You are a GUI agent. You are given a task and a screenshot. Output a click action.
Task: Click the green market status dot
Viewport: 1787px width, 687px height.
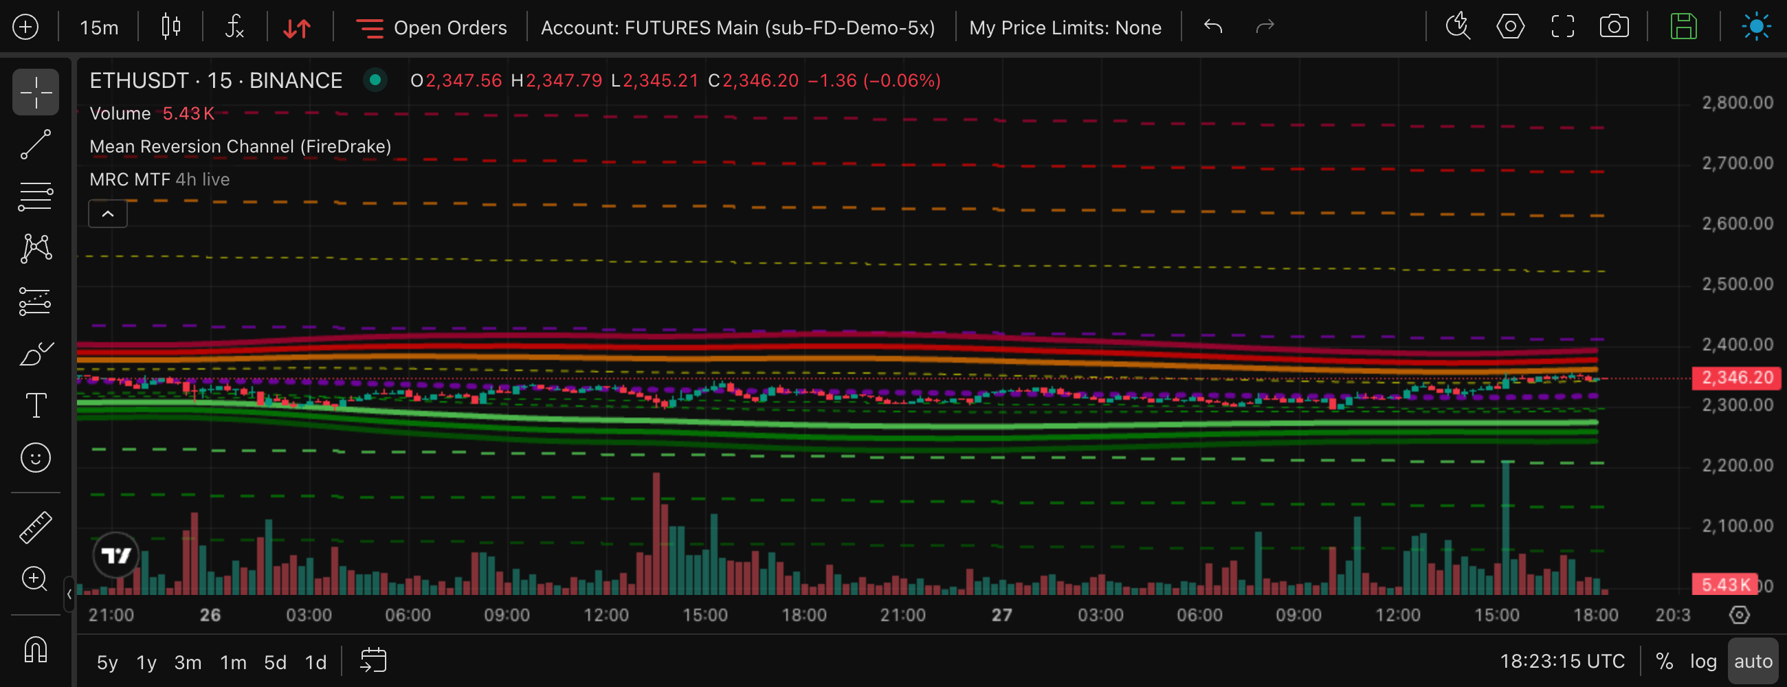pyautogui.click(x=375, y=80)
